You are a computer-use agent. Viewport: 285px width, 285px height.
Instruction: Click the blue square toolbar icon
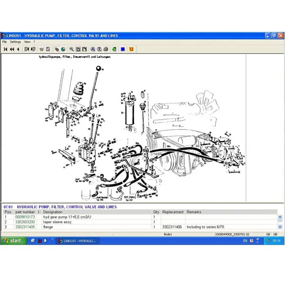tap(123, 49)
